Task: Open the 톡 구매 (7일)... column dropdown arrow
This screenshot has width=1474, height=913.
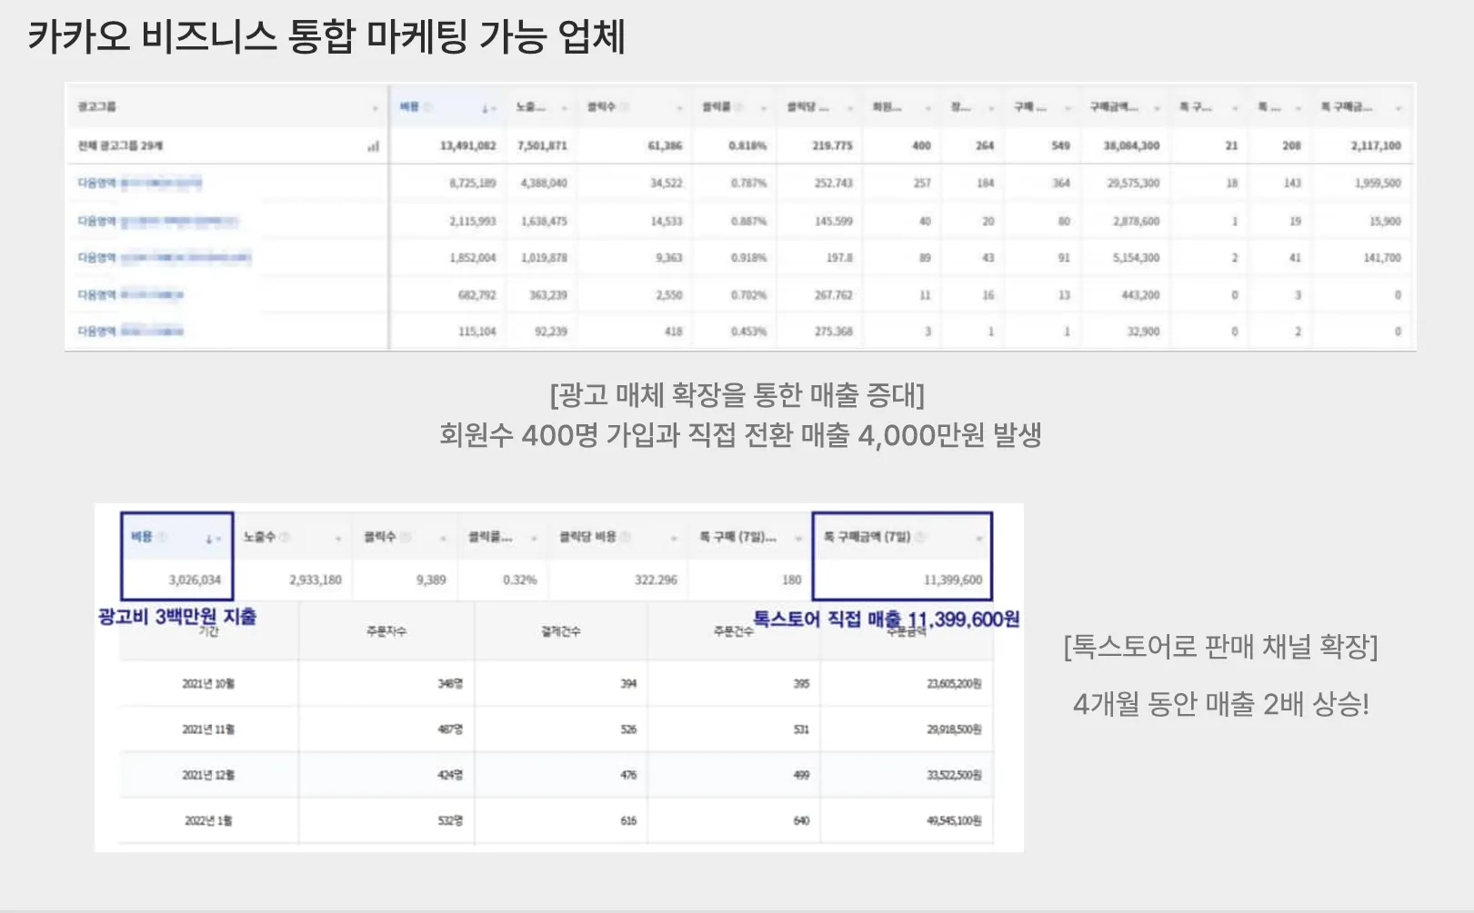Action: point(797,539)
